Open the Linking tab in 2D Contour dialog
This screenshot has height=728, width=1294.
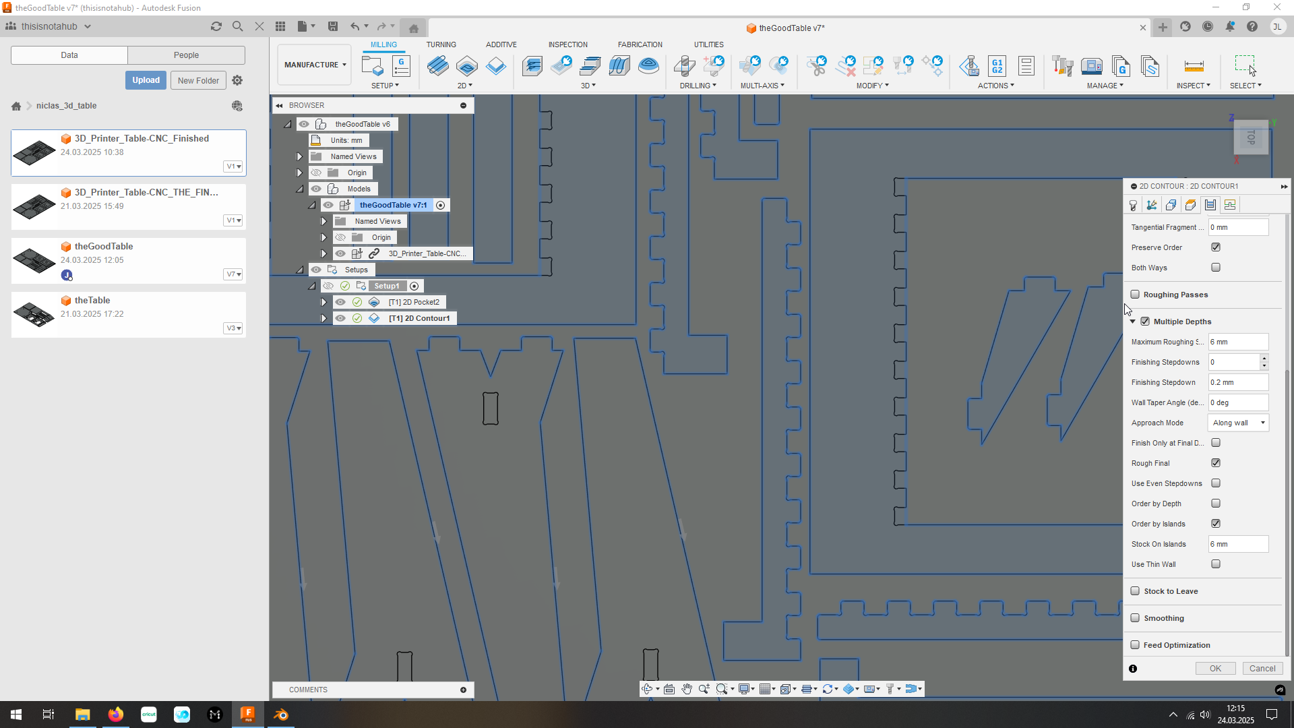1230,205
